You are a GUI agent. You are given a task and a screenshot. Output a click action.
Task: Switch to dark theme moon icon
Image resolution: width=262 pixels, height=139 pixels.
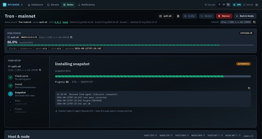point(228,5)
